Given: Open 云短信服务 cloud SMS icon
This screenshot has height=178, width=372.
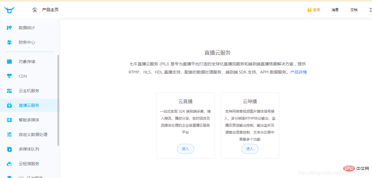Looking at the screenshot, I should click(x=9, y=163).
